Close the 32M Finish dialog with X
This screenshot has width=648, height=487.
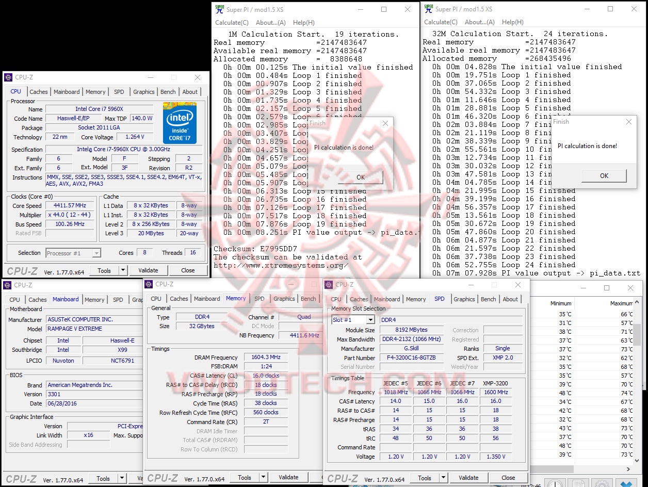click(x=628, y=122)
